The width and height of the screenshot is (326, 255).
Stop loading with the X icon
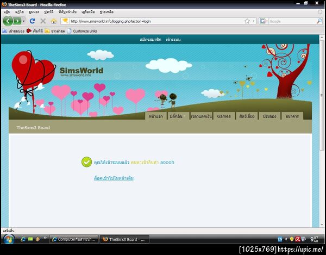[43, 21]
